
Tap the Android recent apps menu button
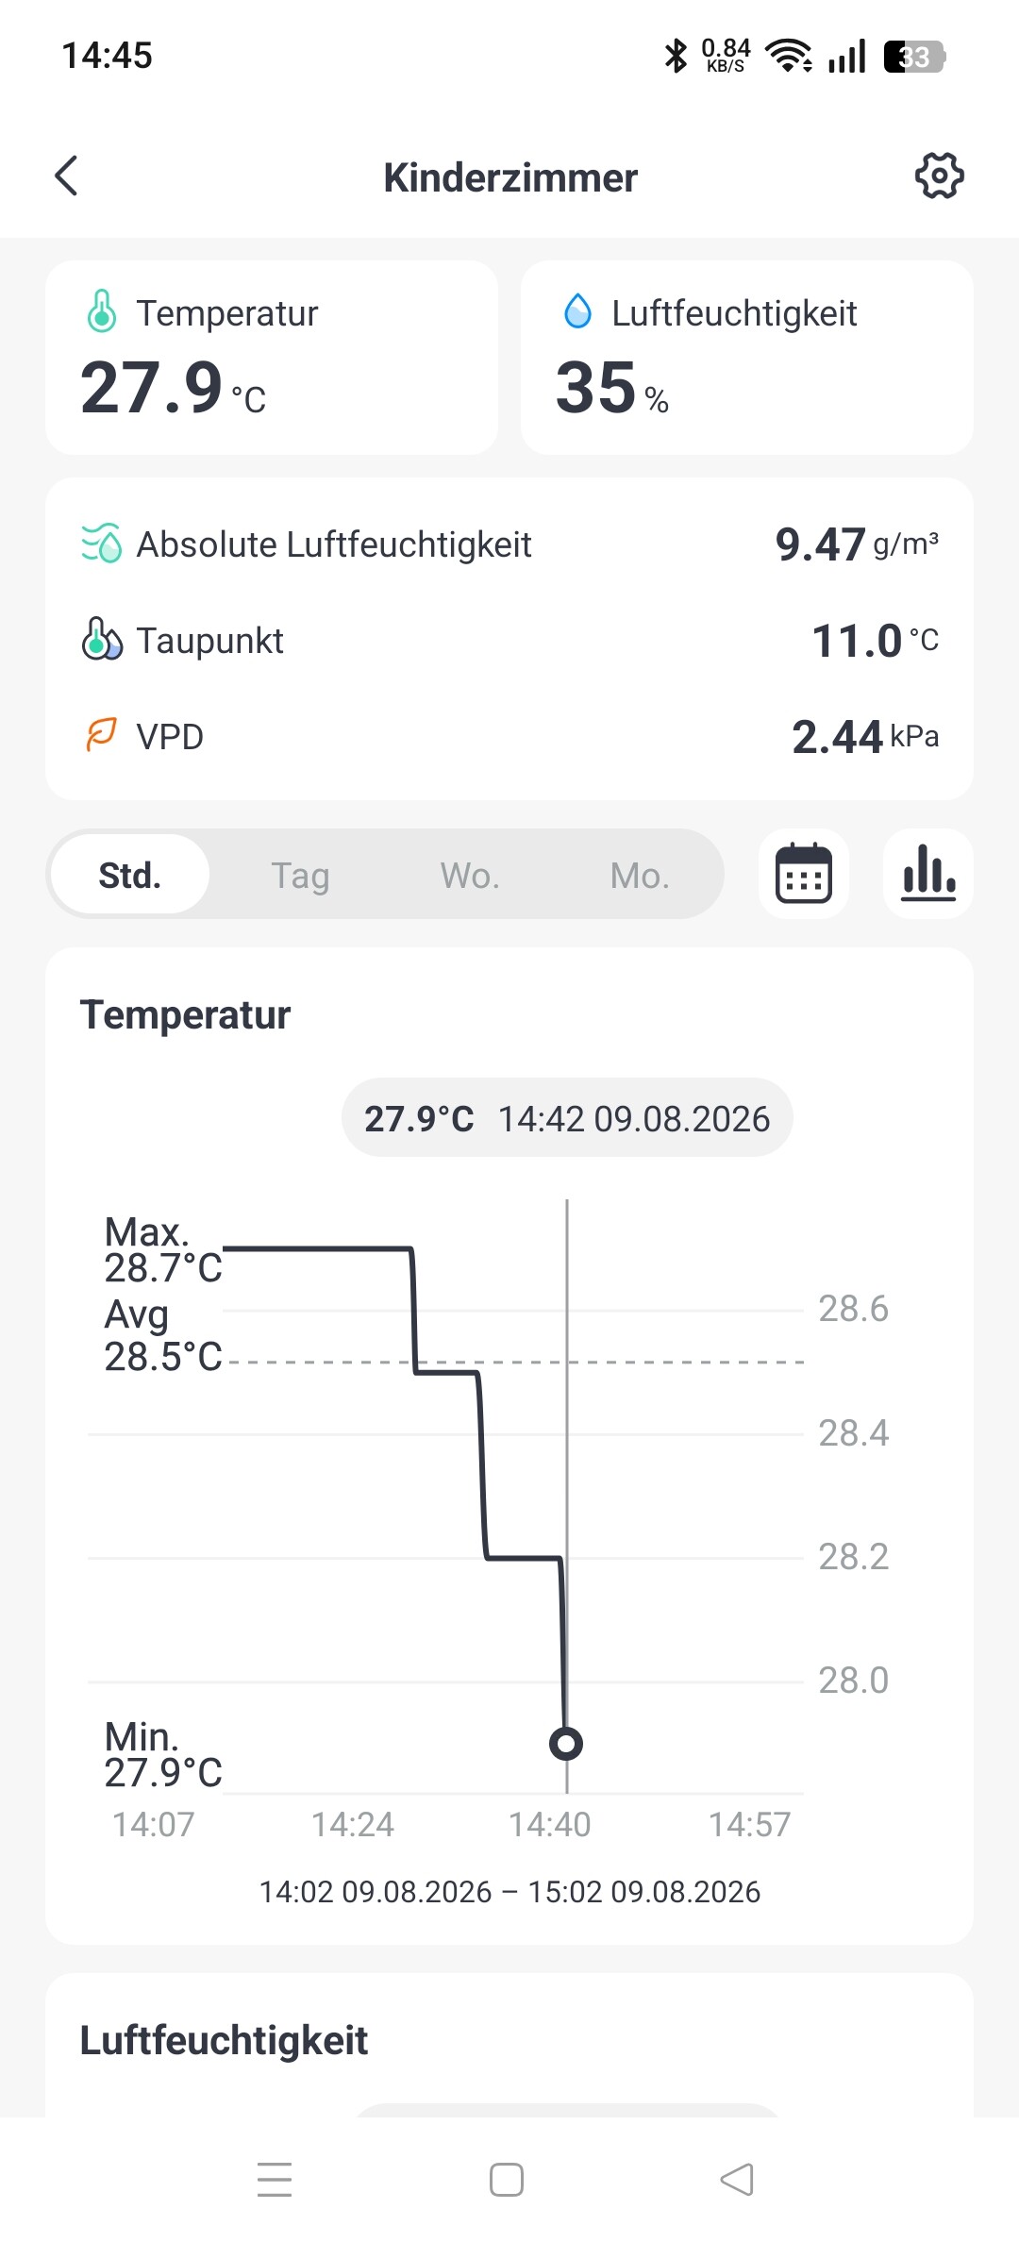tap(275, 2180)
